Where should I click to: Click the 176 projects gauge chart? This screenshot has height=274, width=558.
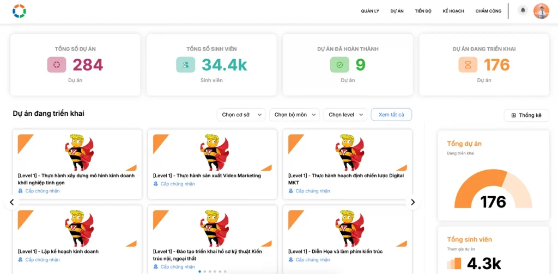493,189
